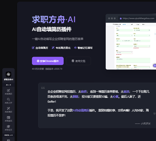Open the AI笔面试 sidebar item
156x141 pixels.
click(8, 119)
